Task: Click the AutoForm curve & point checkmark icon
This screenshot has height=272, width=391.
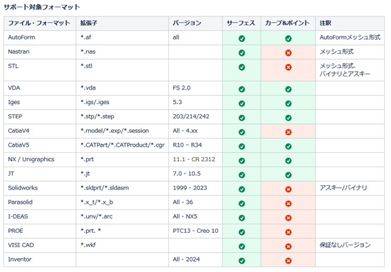Action: coord(288,39)
